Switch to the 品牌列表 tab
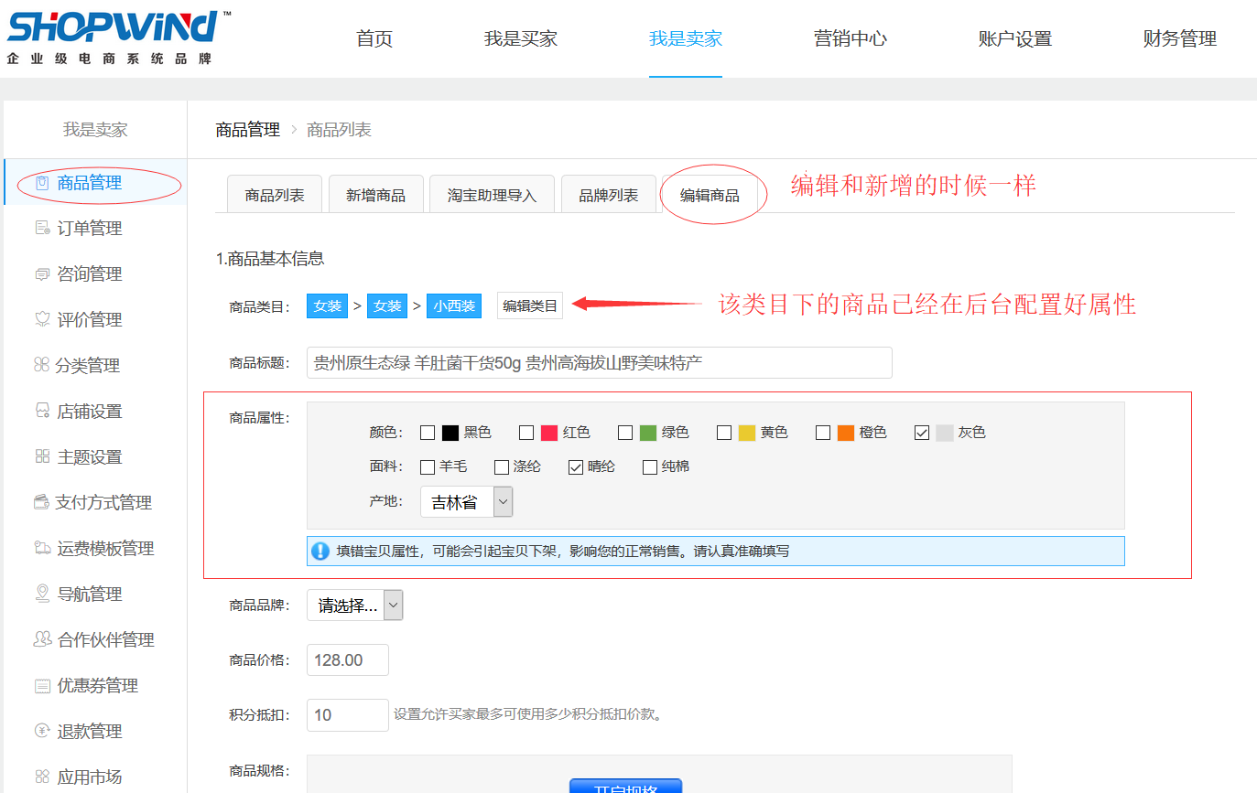This screenshot has height=793, width=1257. click(x=609, y=194)
